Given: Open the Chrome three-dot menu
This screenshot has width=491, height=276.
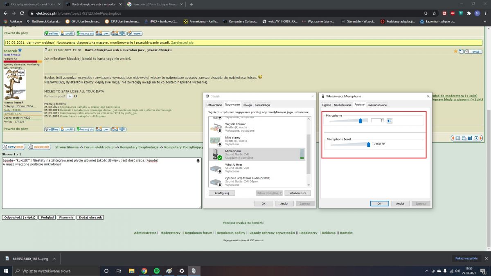Looking at the screenshot, I should click(x=486, y=13).
